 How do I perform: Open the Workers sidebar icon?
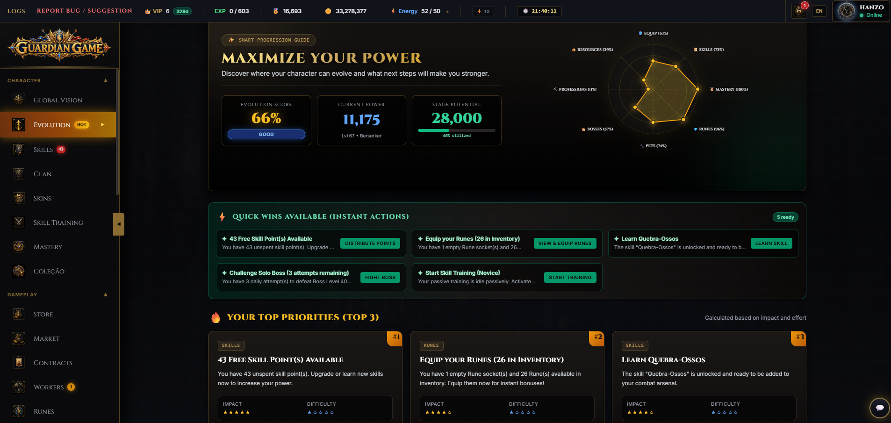pyautogui.click(x=19, y=387)
